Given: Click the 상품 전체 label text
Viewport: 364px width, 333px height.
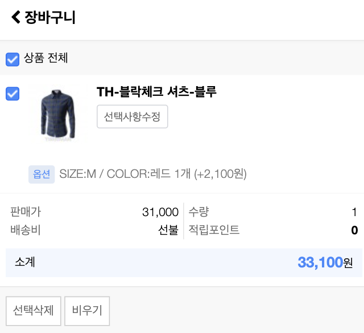Looking at the screenshot, I should point(45,58).
